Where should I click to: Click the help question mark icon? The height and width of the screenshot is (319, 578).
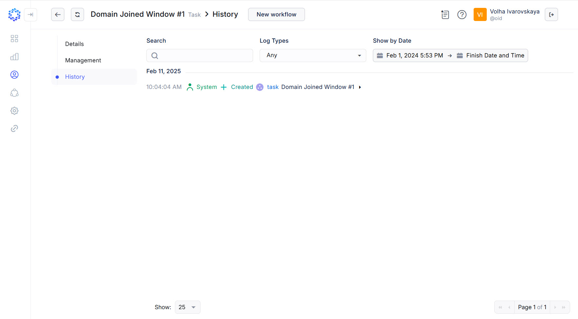[462, 14]
